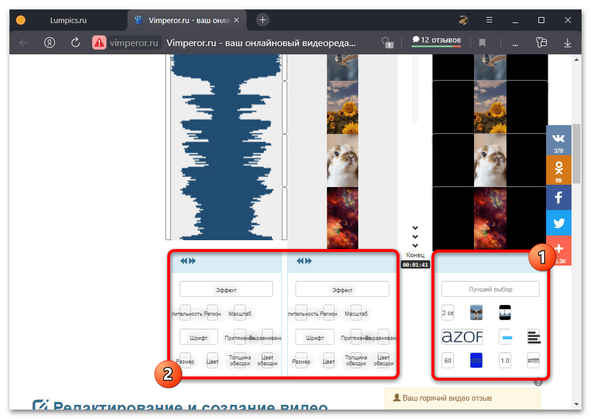Open the Лучший выбор effect field
The image size is (591, 419).
491,289
